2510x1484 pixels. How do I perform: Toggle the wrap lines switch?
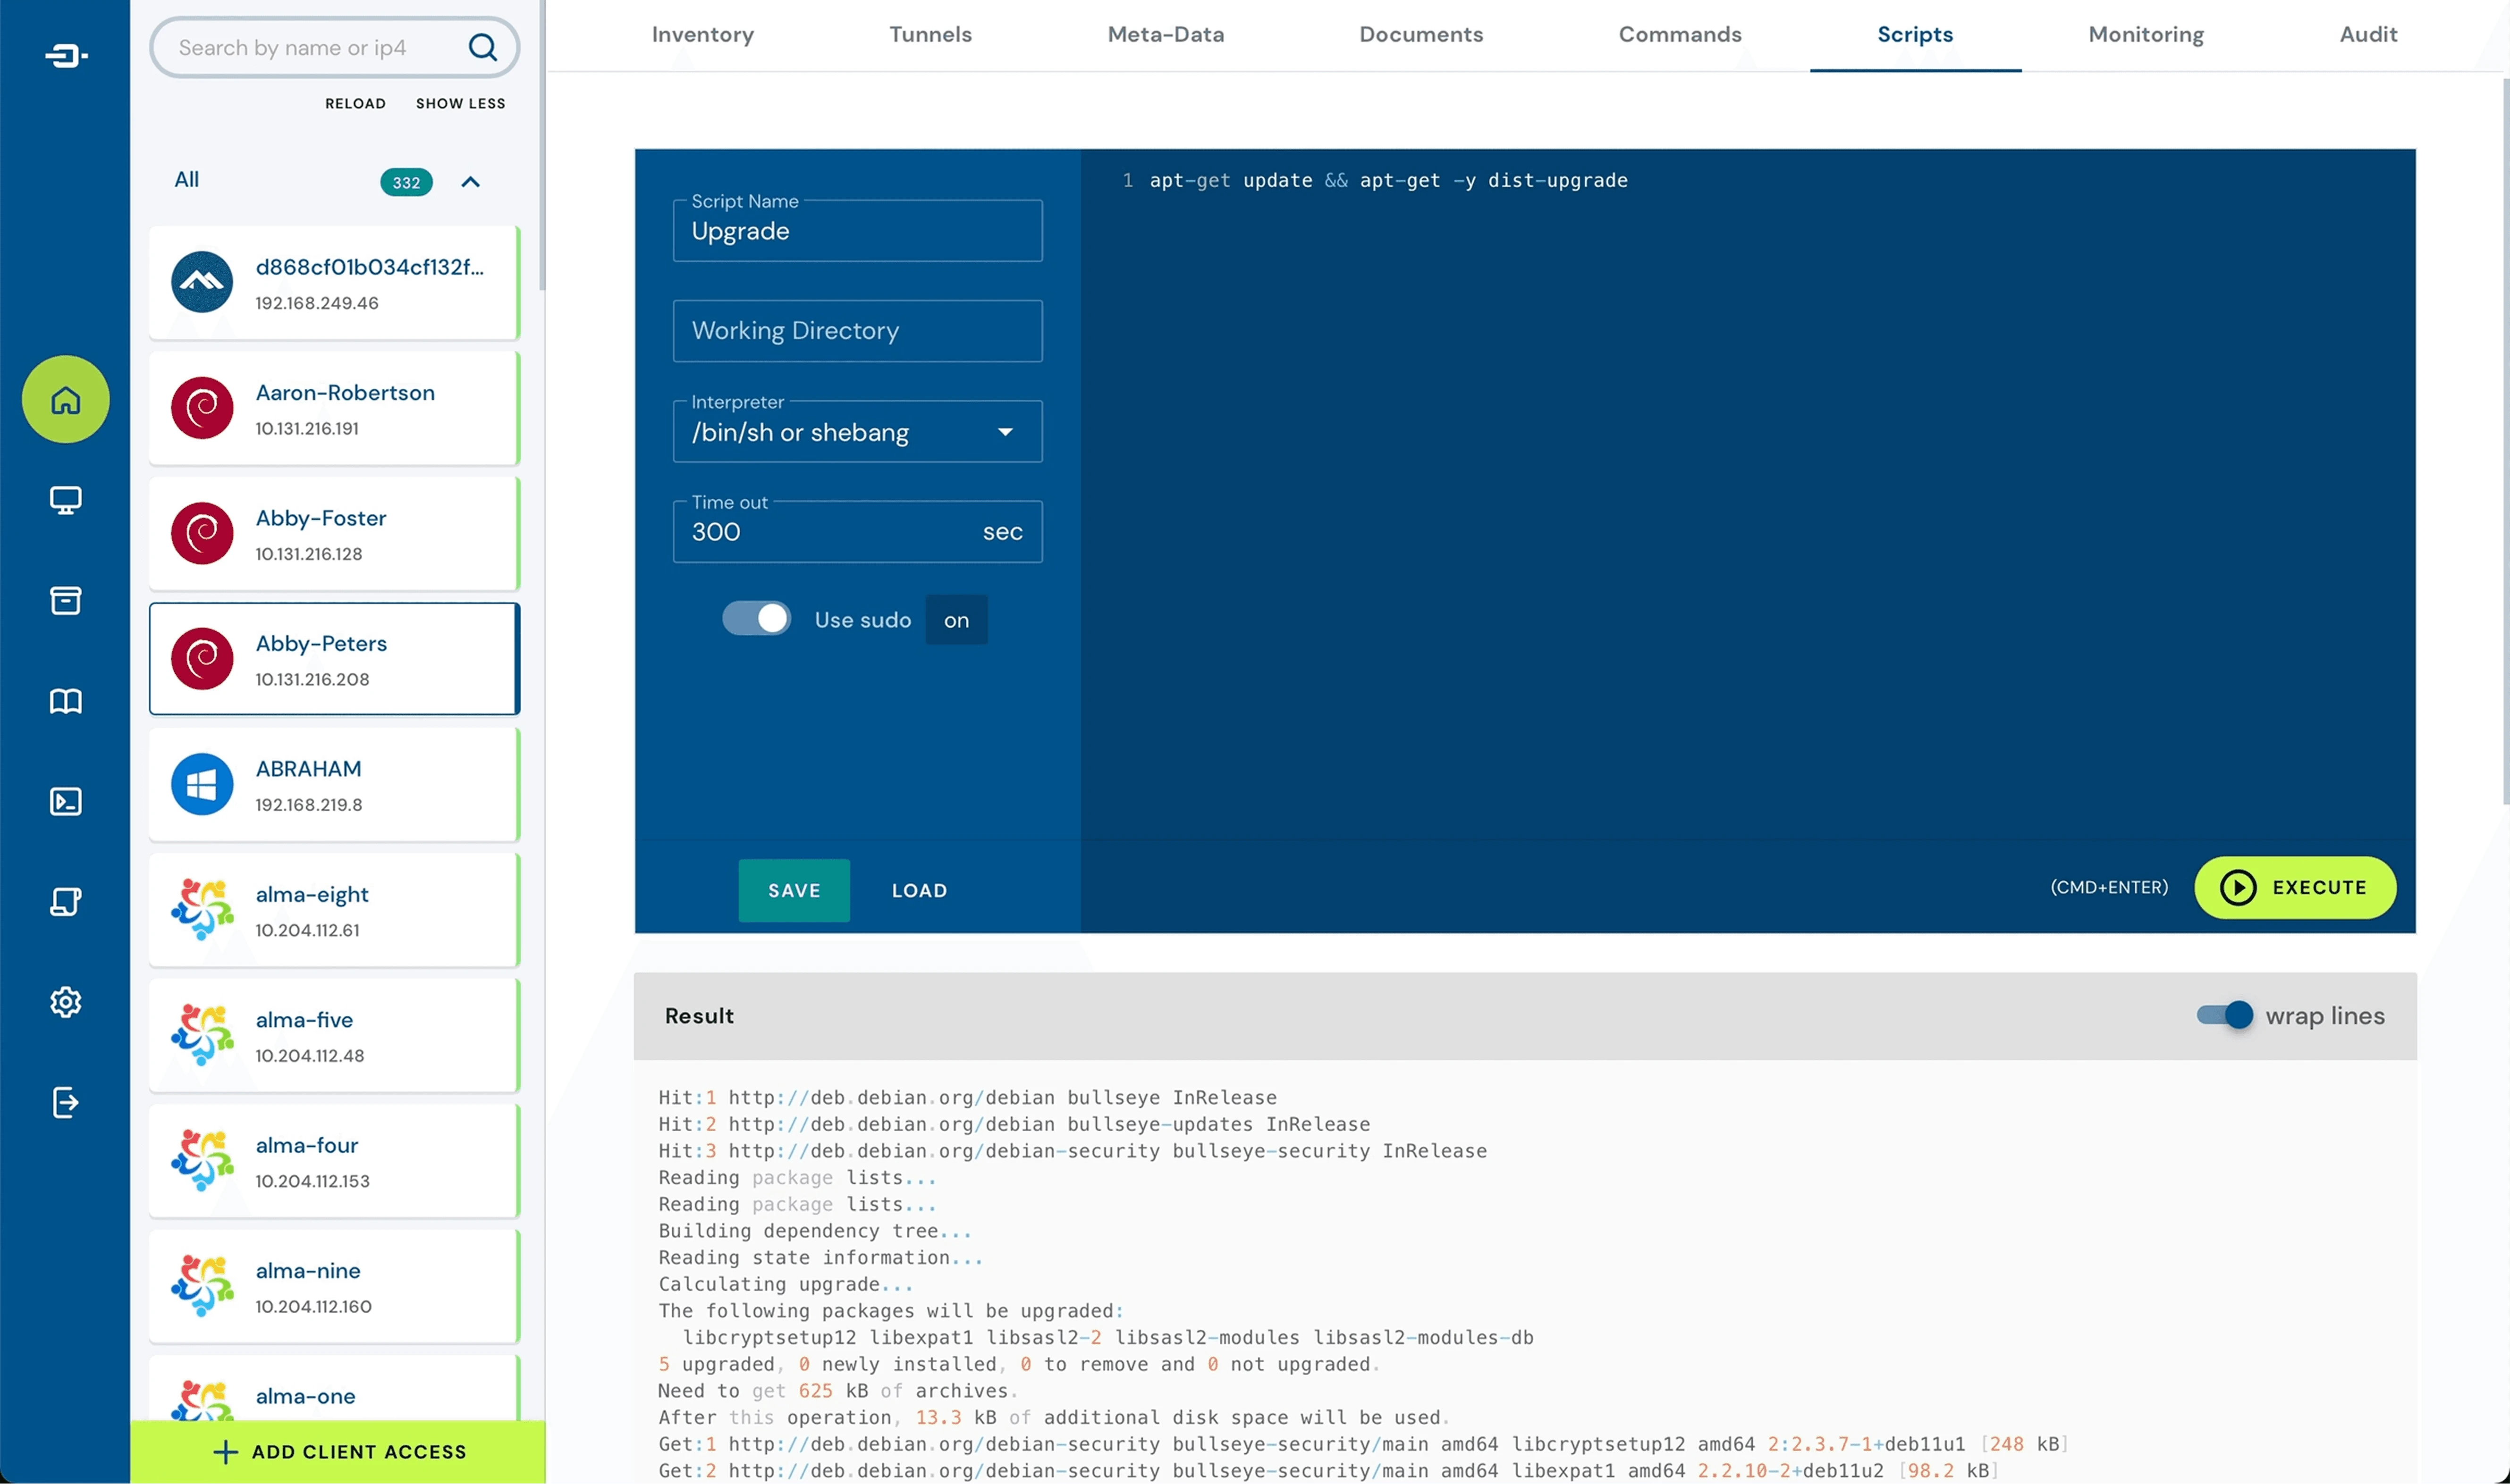point(2225,1015)
